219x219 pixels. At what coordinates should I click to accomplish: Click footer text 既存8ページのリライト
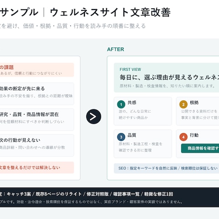59,194
